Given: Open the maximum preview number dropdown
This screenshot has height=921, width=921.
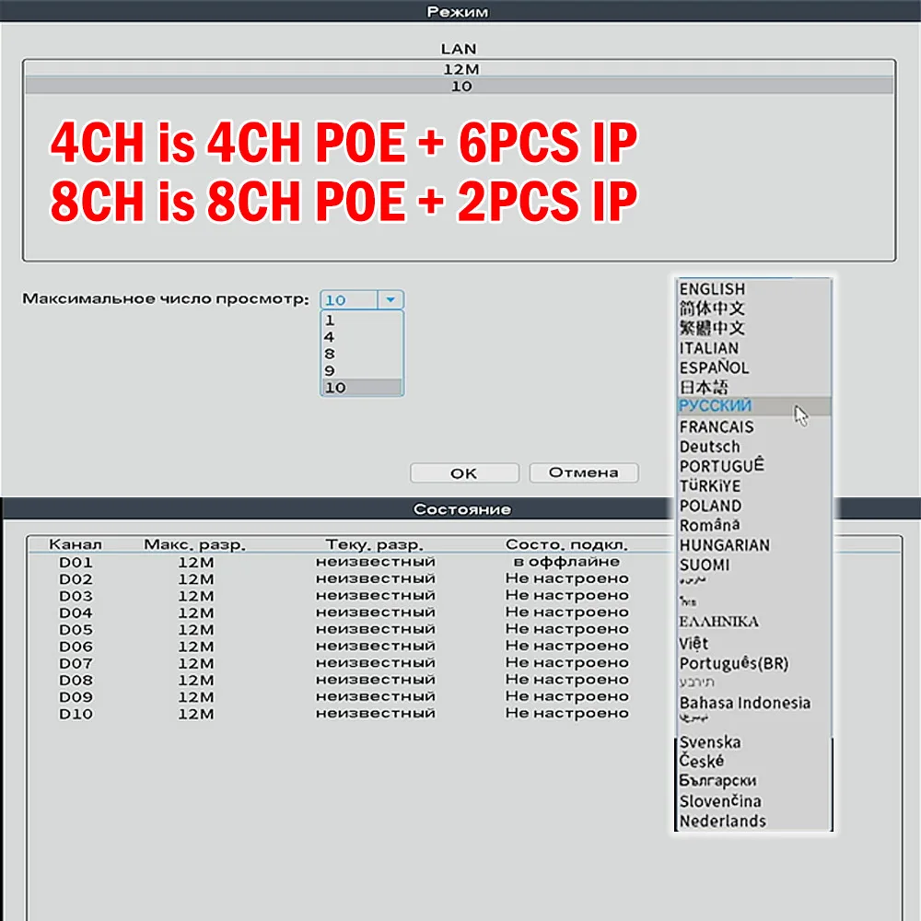Looking at the screenshot, I should (390, 299).
